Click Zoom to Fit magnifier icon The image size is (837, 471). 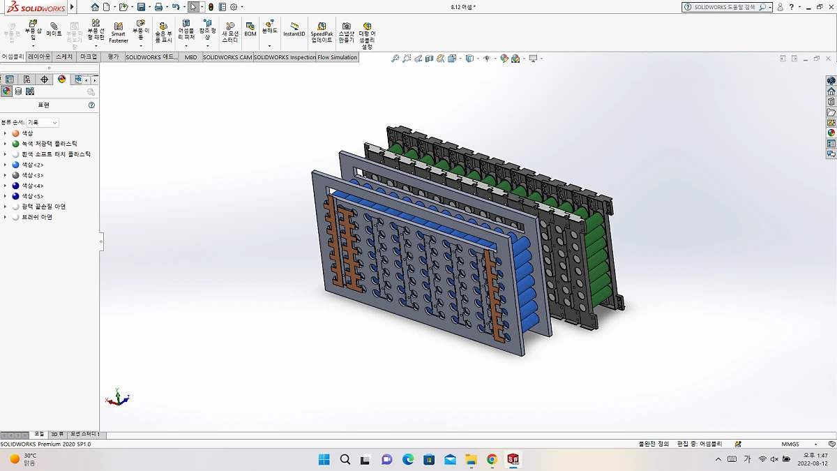395,59
